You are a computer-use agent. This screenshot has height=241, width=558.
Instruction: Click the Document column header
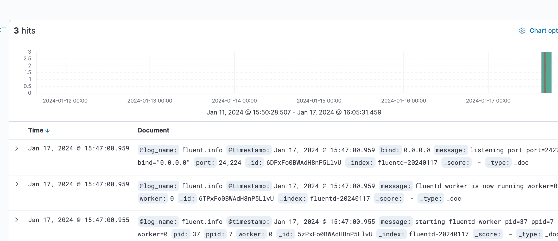pos(153,130)
